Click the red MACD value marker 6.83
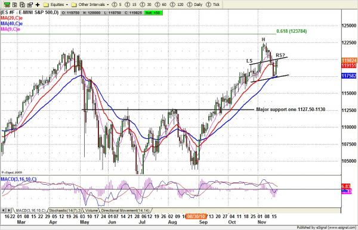Viewport: 358px width, 230px height. tap(345, 187)
